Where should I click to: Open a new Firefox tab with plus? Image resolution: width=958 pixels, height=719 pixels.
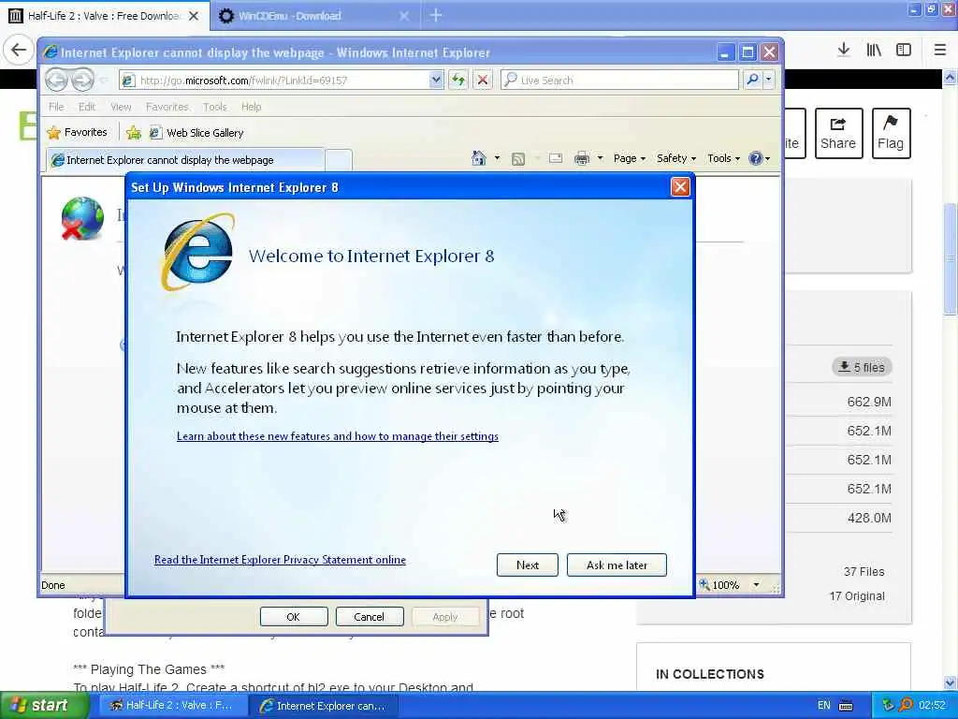(436, 15)
